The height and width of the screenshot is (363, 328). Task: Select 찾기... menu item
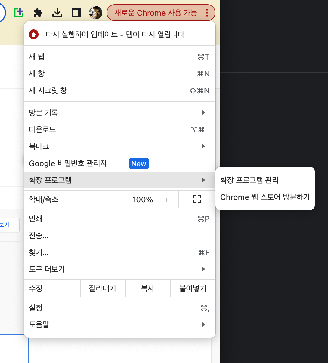120,252
